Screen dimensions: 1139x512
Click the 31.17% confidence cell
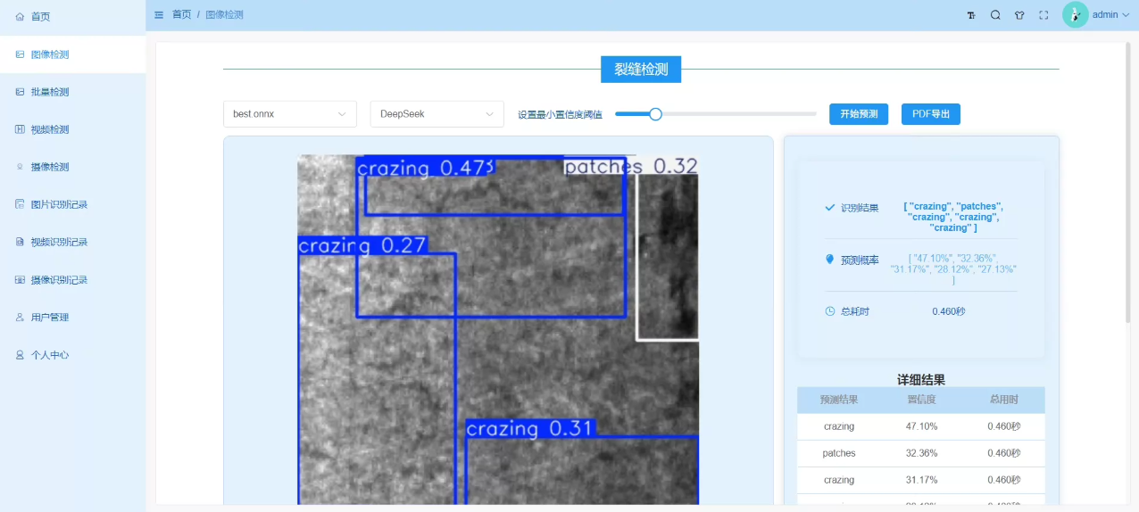pyautogui.click(x=921, y=480)
